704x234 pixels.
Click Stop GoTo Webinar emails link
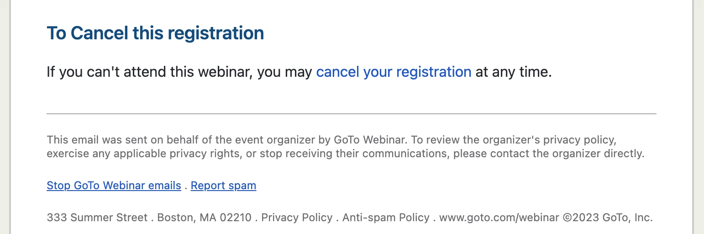click(x=114, y=186)
